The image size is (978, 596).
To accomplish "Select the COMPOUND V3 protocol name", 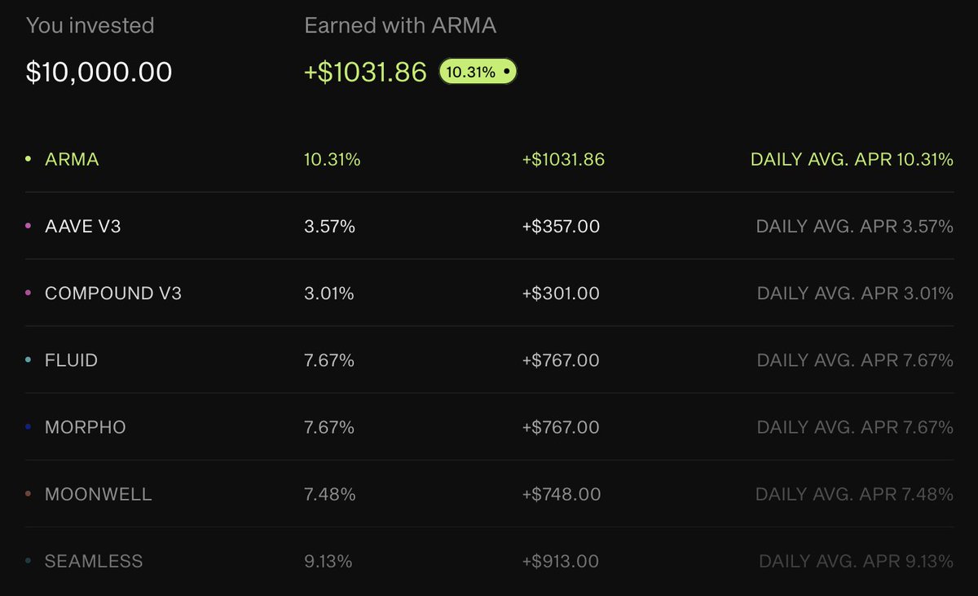I will click(113, 294).
